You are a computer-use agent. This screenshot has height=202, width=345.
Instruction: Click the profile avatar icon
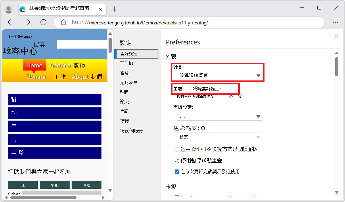coord(9,9)
